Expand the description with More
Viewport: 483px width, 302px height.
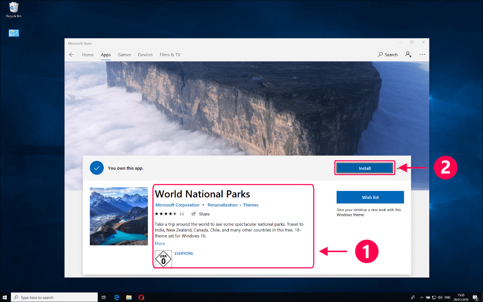(160, 243)
